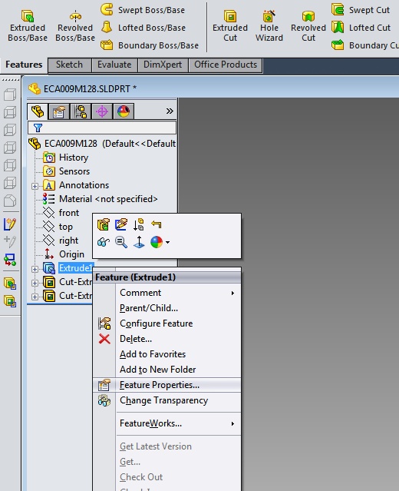
Task: Click ECA009M128.SLDPRT document title
Action: pyautogui.click(x=90, y=89)
